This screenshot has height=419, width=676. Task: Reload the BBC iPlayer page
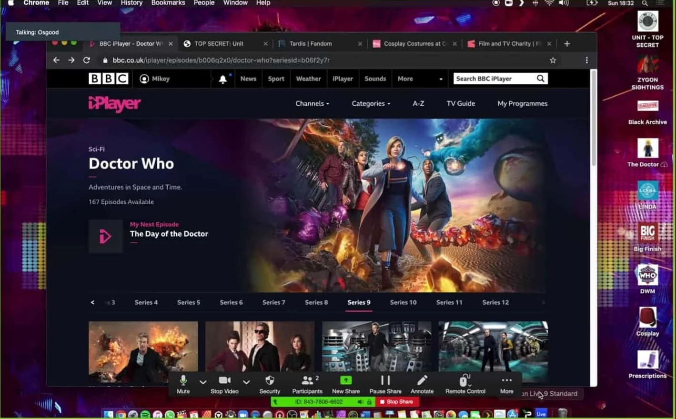click(86, 60)
